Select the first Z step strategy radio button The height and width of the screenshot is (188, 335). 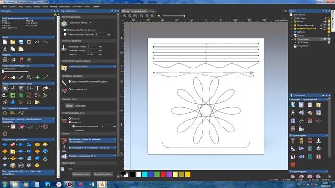pyautogui.click(x=70, y=119)
